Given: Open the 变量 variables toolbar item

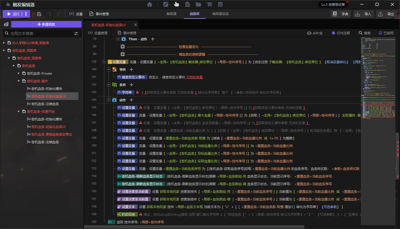Looking at the screenshot, I should [x=76, y=14].
